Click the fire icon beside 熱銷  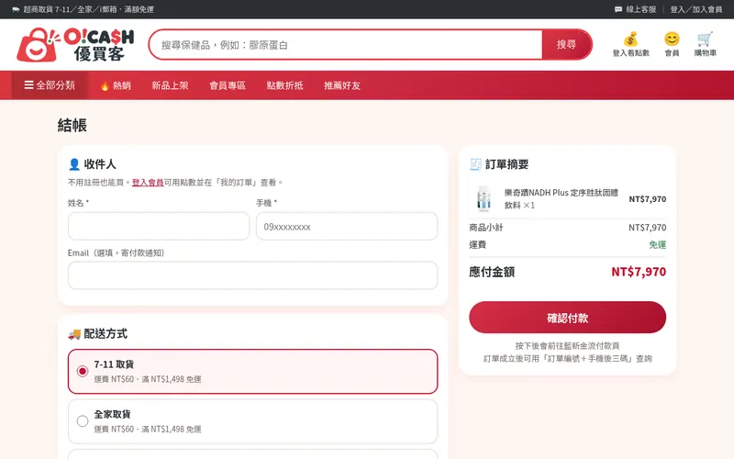105,85
